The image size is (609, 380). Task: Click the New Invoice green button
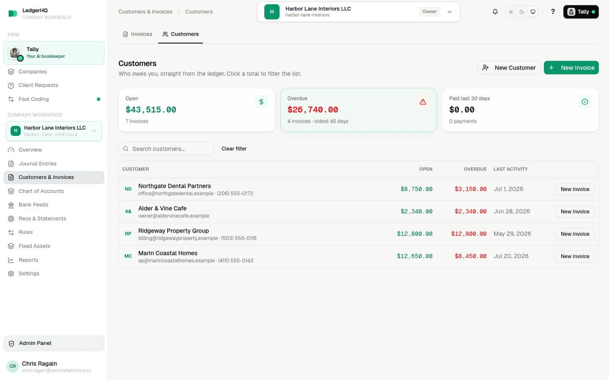point(571,68)
